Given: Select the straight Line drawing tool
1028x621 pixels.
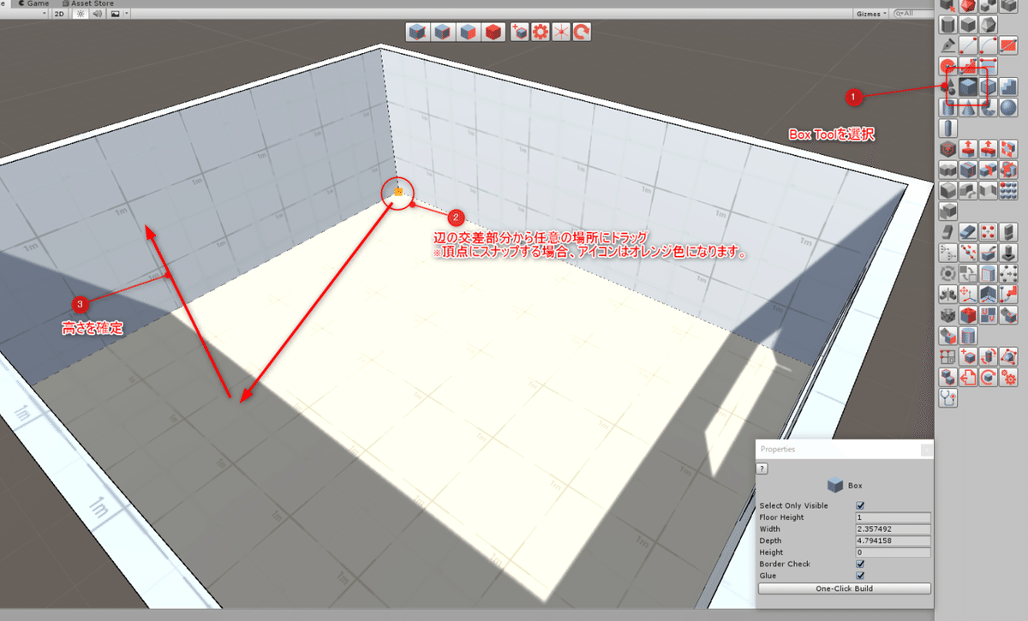Looking at the screenshot, I should pyautogui.click(x=969, y=45).
